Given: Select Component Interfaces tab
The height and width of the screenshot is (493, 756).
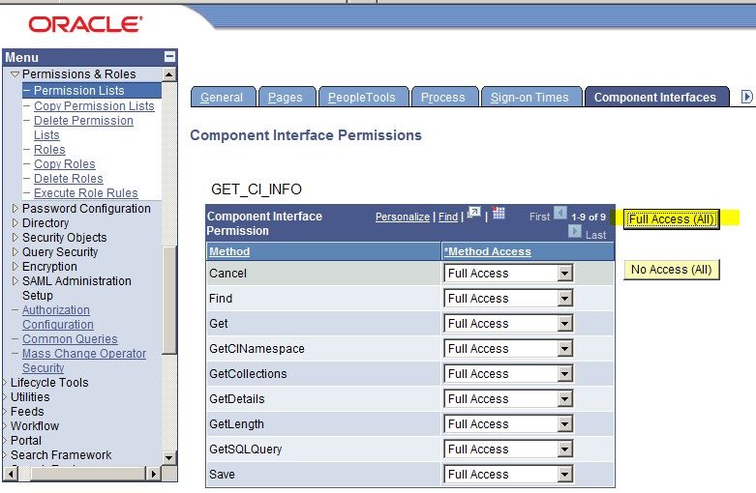Looking at the screenshot, I should tap(655, 98).
